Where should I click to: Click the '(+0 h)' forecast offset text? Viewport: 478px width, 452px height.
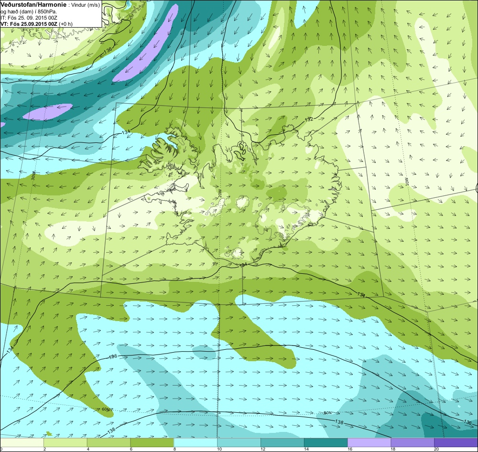[x=65, y=24]
